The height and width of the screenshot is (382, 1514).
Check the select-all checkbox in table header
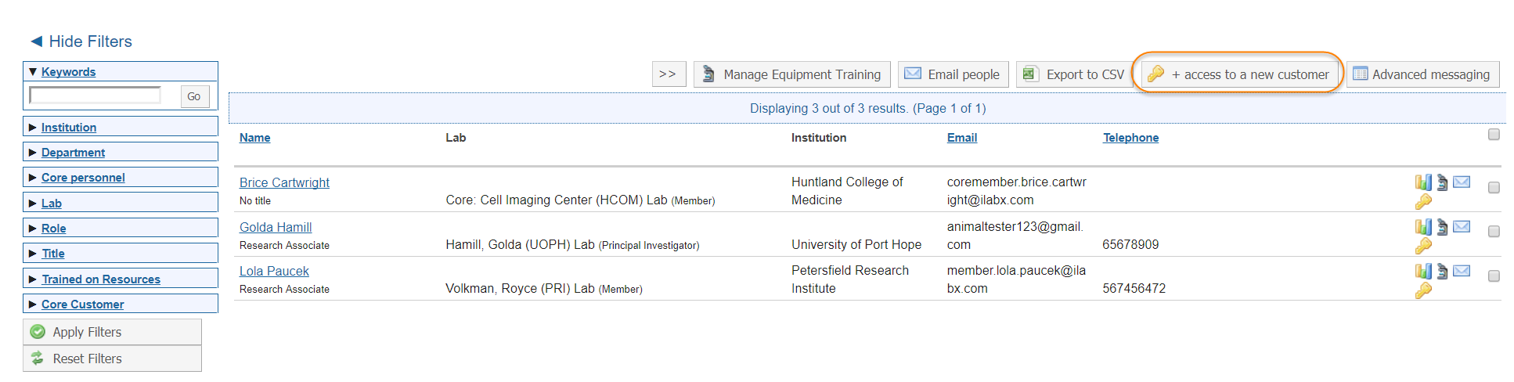tap(1494, 135)
